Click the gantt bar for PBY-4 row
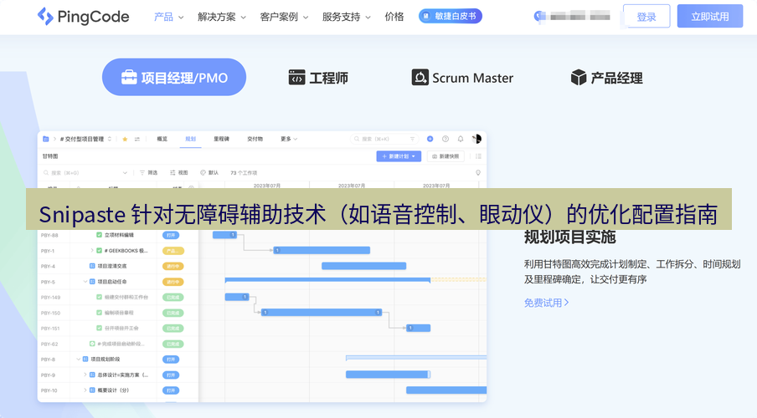Screen dimensions: 757x418 click(364, 266)
